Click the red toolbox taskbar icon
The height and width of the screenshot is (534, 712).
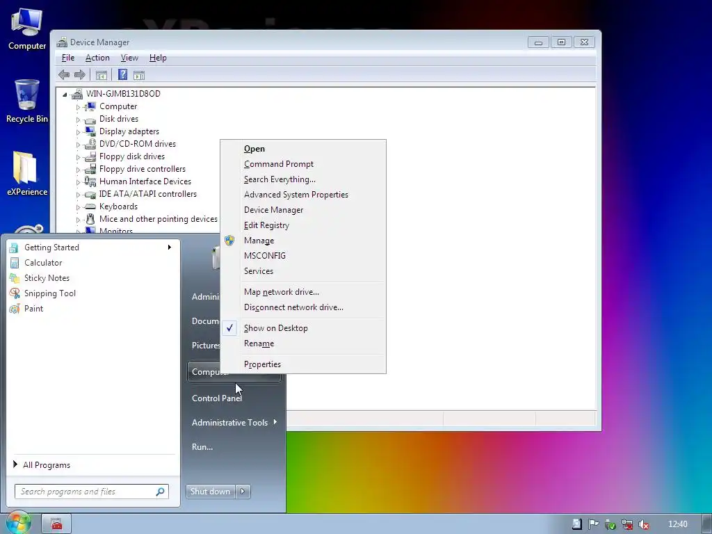[x=56, y=524]
